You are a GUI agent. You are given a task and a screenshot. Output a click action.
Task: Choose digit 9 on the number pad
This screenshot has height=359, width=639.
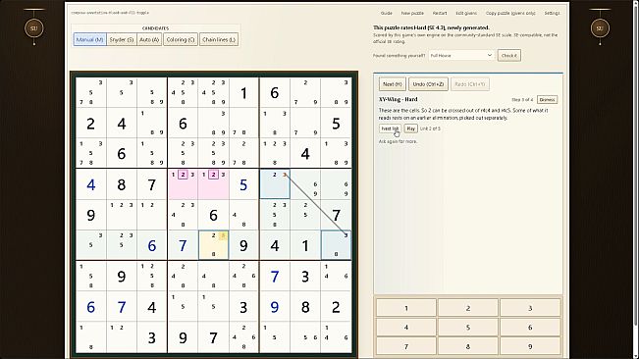pos(530,347)
